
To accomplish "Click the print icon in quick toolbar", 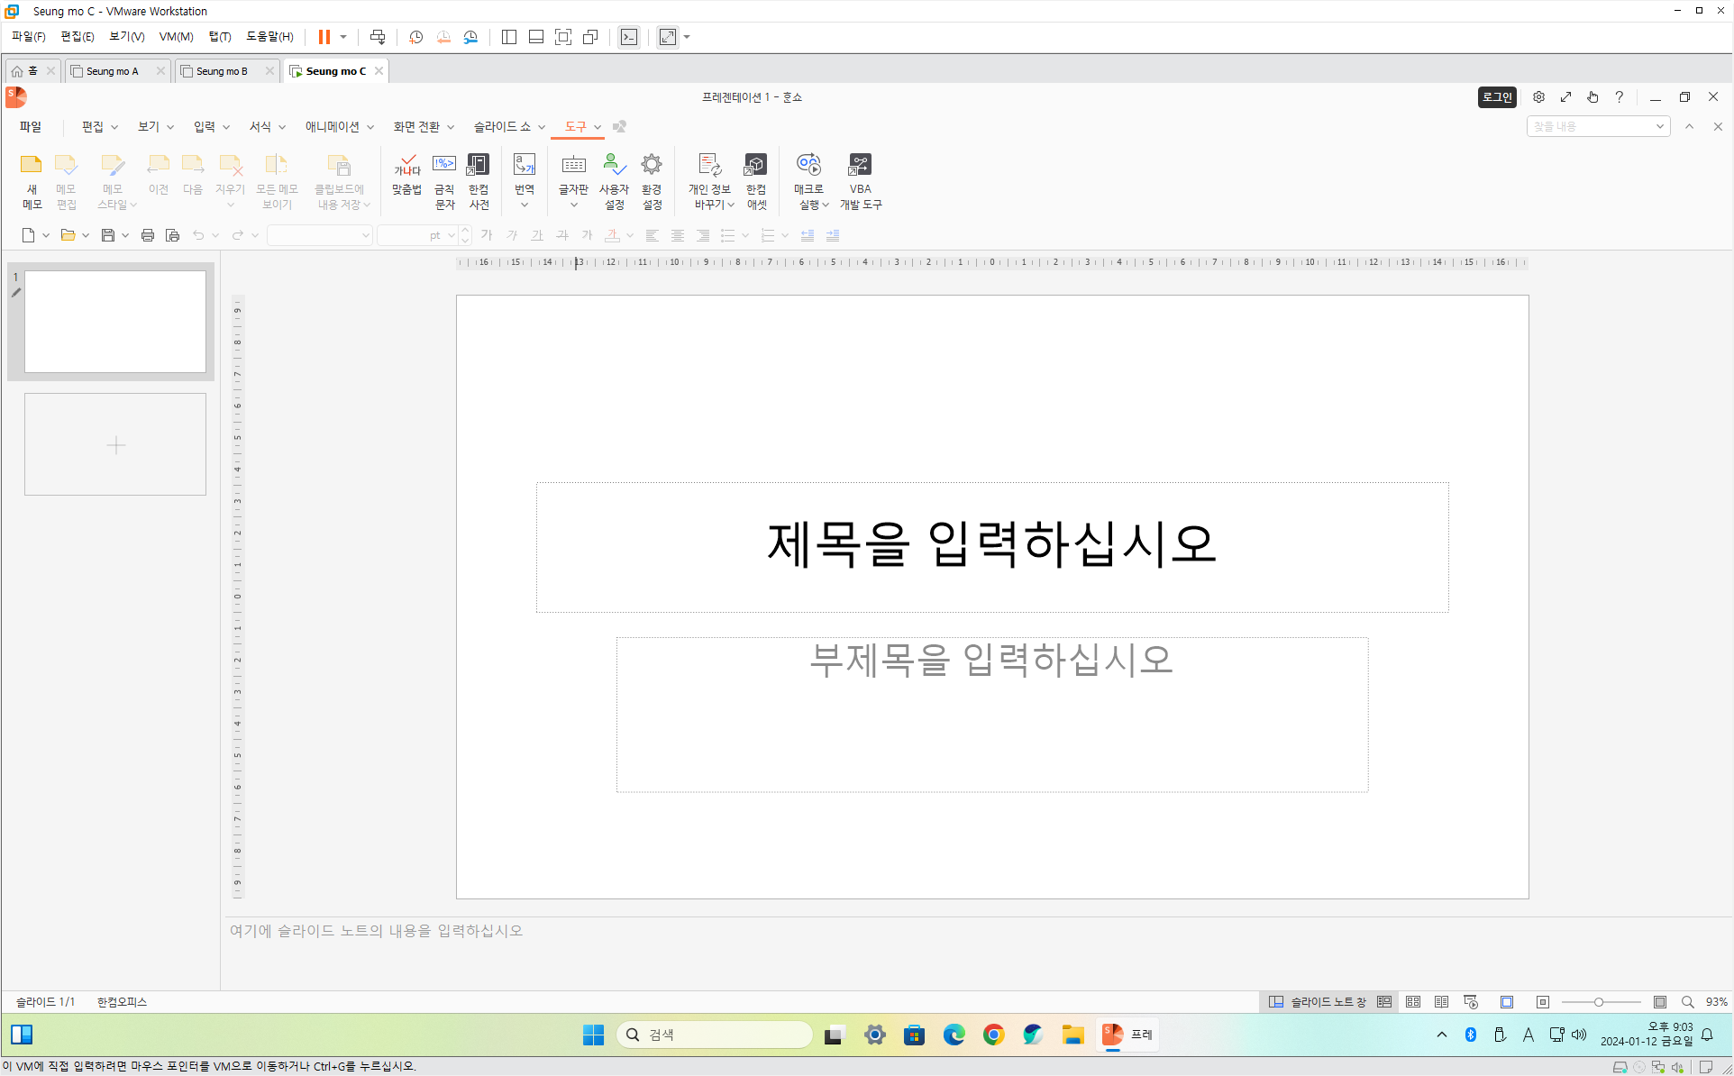I will [148, 235].
